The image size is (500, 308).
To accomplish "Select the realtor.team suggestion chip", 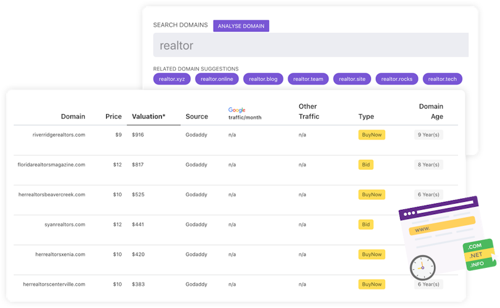I will (308, 79).
